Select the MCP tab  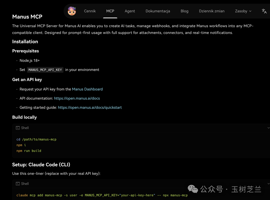tap(110, 11)
